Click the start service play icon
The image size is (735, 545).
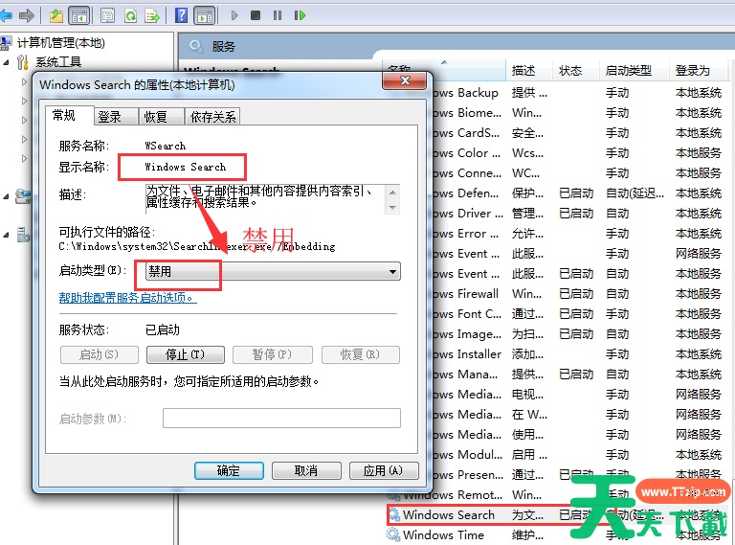point(234,15)
